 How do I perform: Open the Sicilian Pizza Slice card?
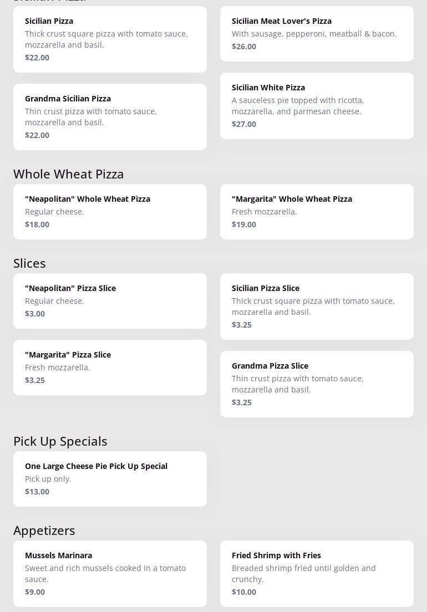(x=317, y=306)
